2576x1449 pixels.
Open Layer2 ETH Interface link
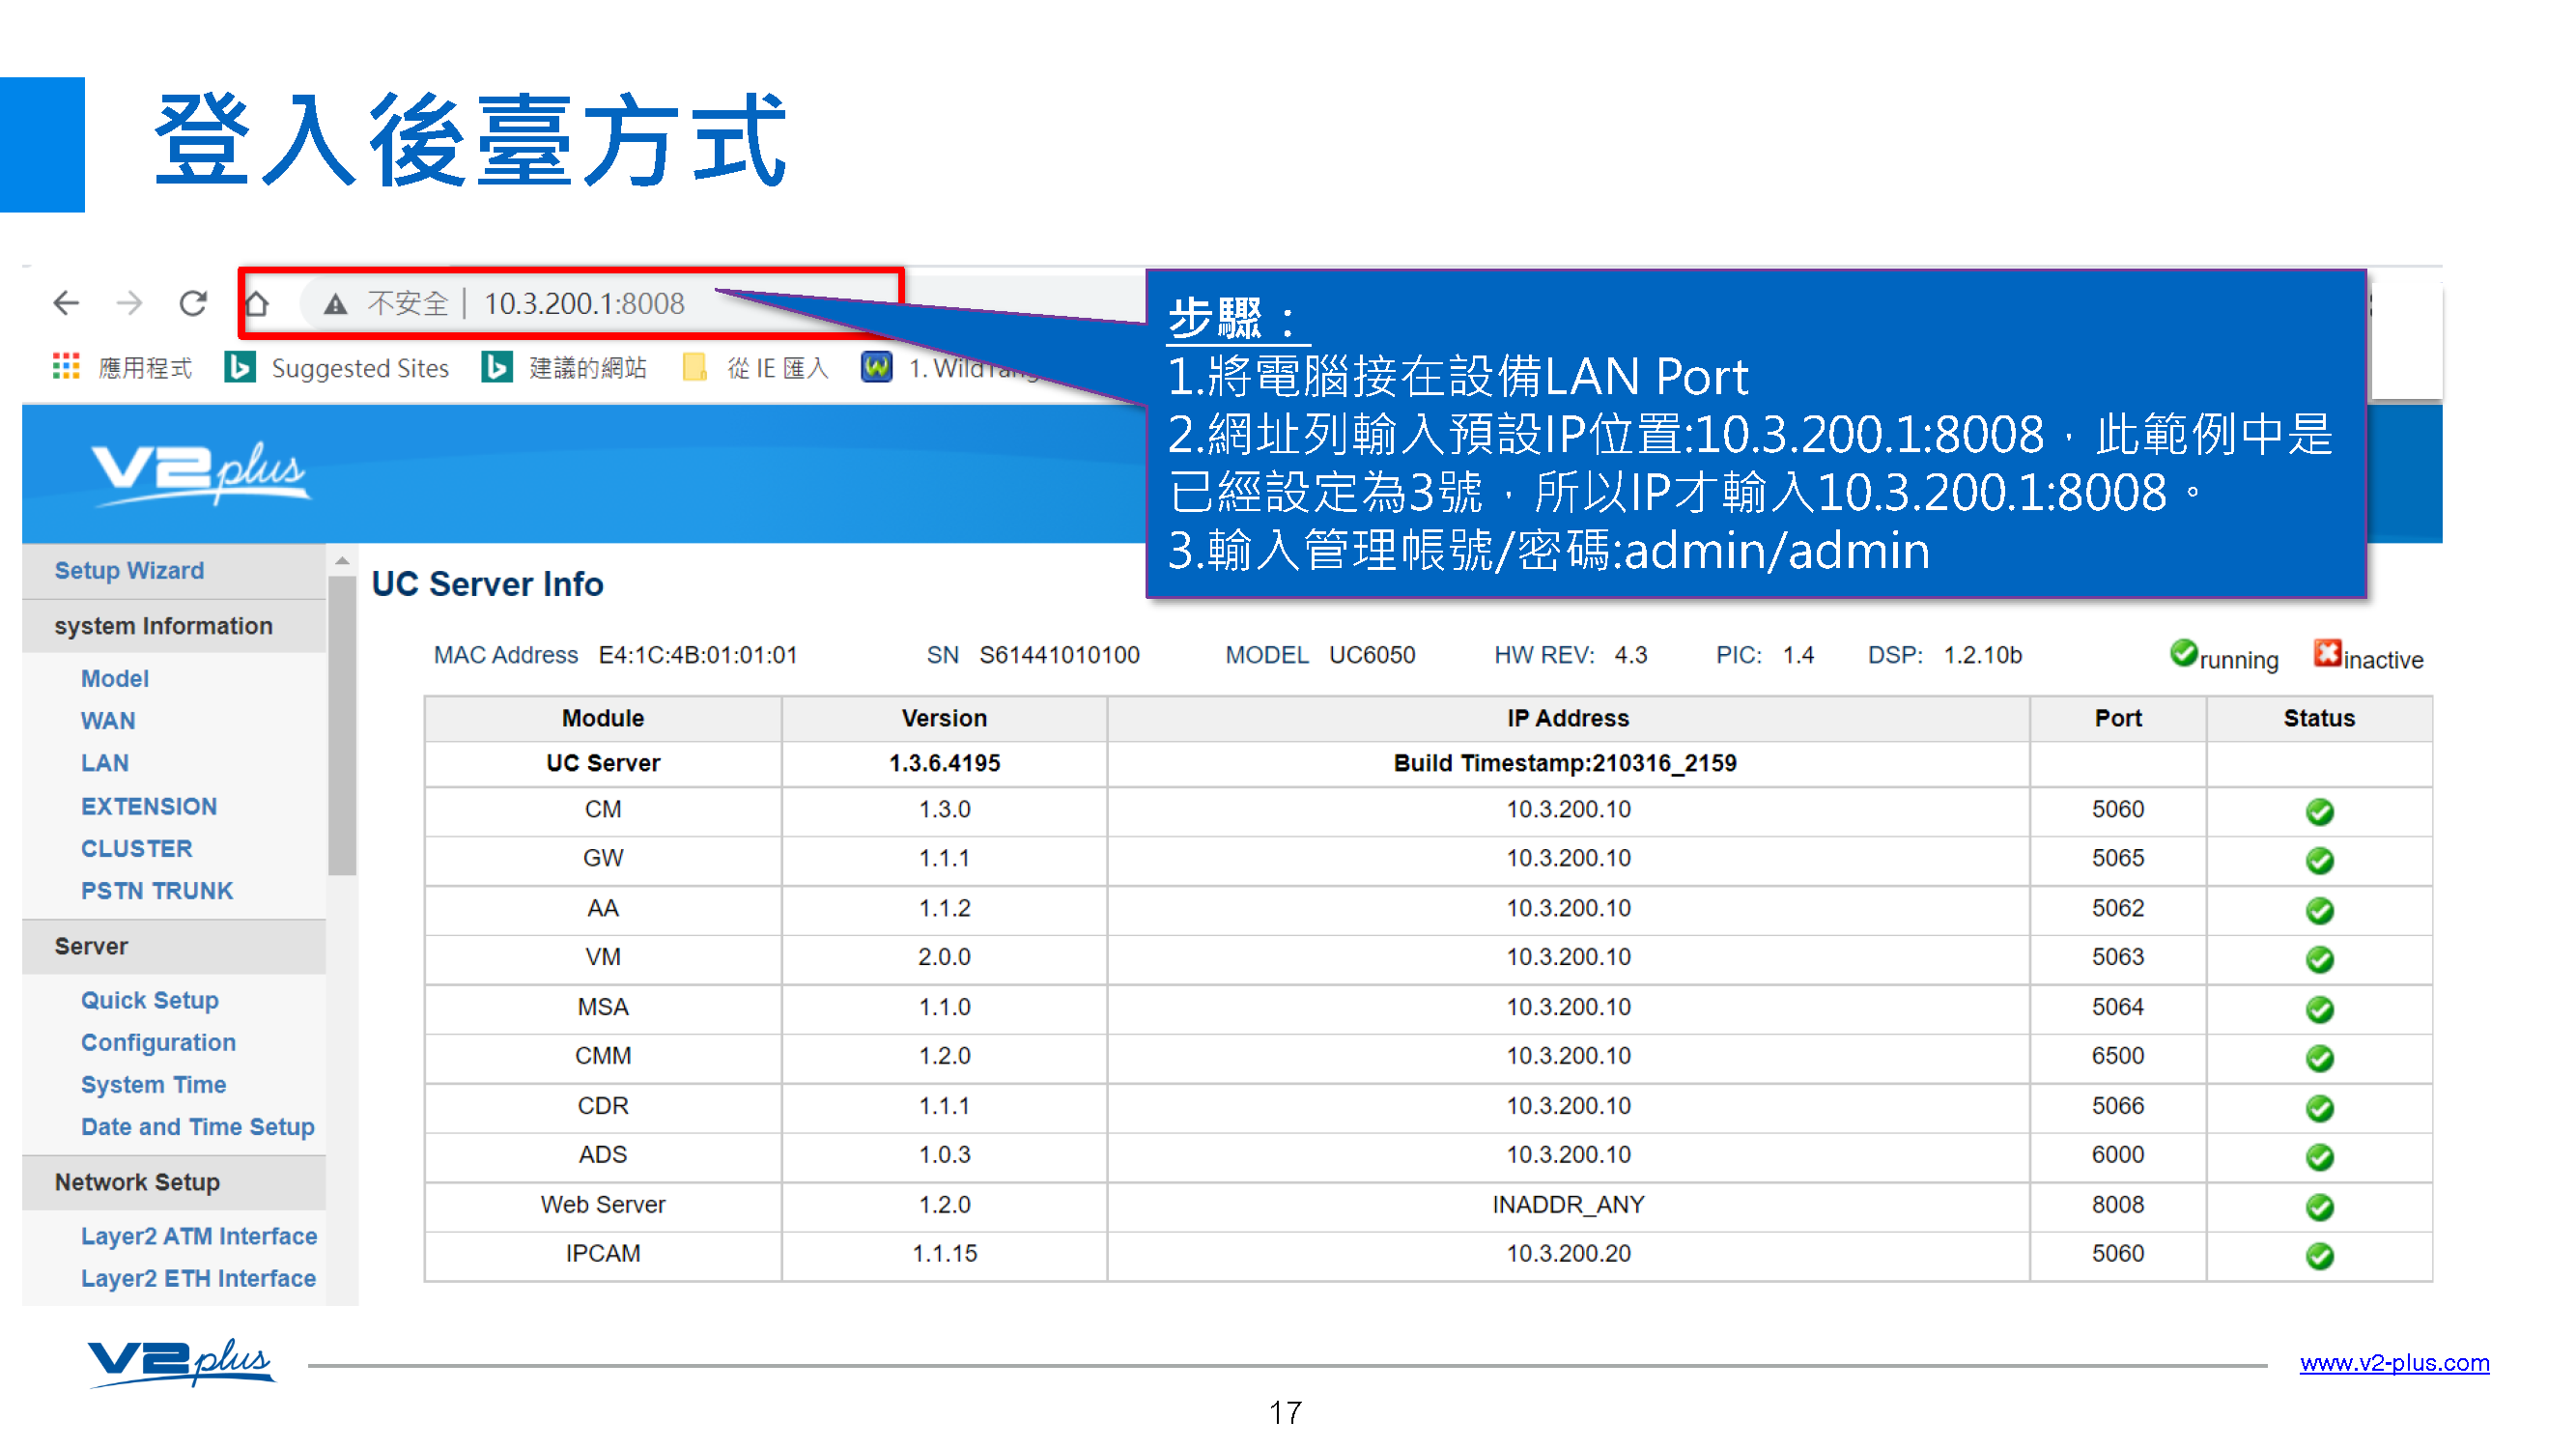click(x=198, y=1278)
